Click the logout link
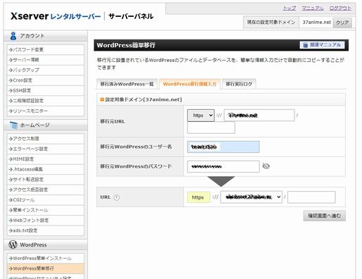Viewport: 362px width, 279px height. pyautogui.click(x=340, y=8)
